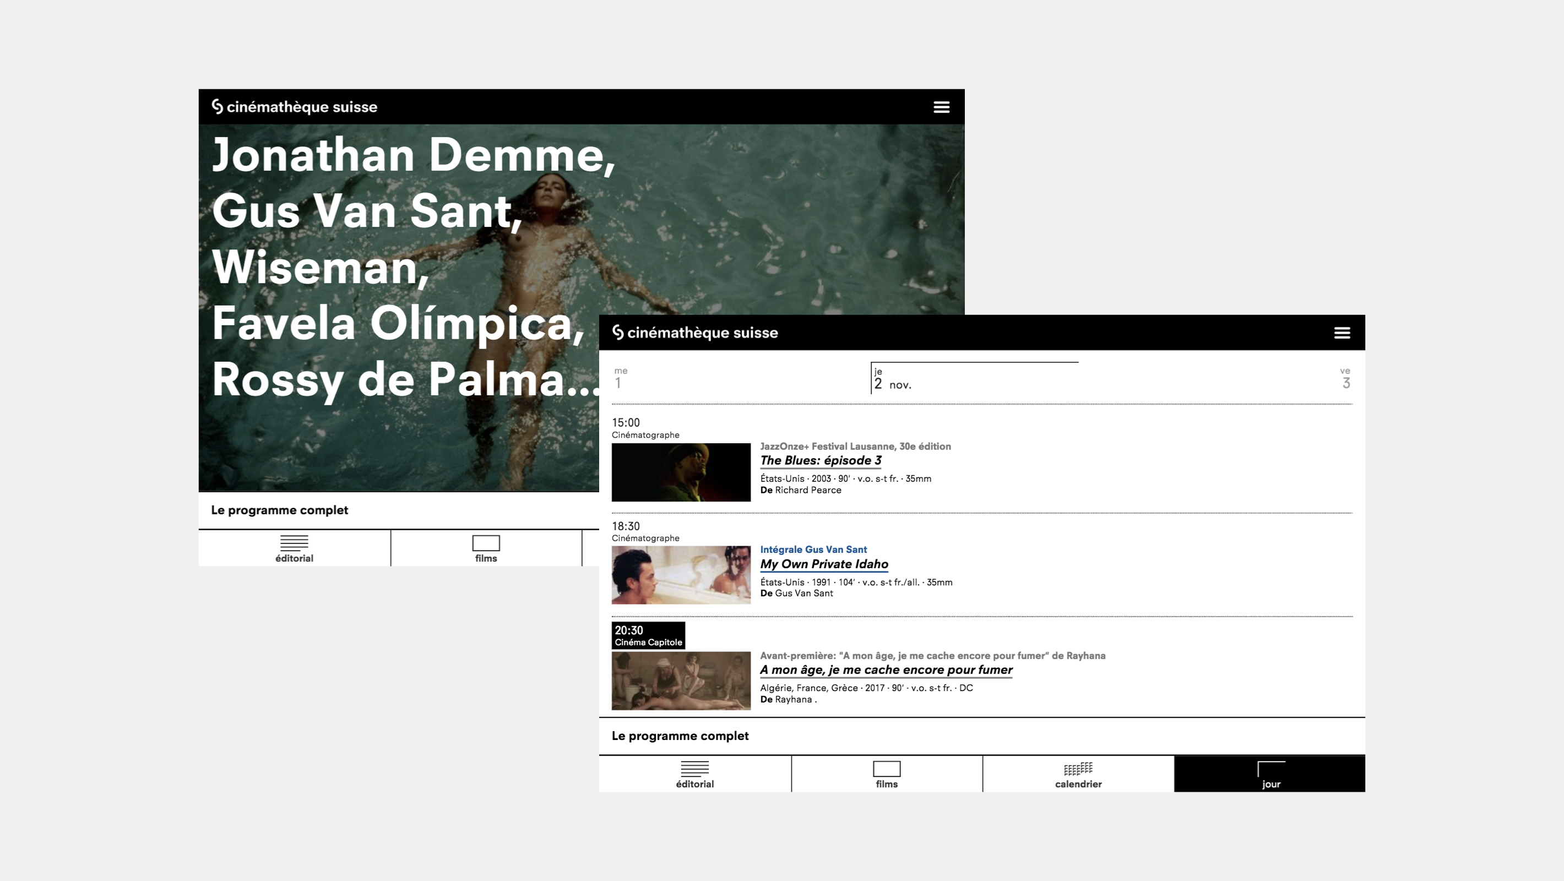Open the éditorial tab in front window
Image resolution: width=1564 pixels, height=881 pixels.
coord(694,774)
